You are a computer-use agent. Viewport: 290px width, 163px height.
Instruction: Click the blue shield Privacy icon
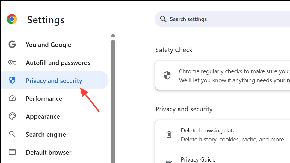pyautogui.click(x=12, y=80)
